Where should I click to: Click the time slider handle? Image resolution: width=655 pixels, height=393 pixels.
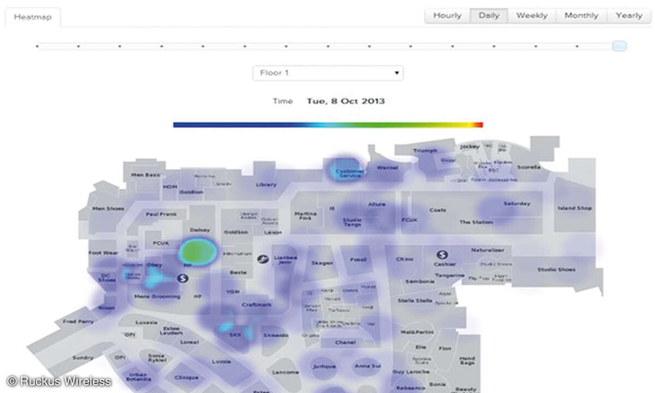coord(619,46)
